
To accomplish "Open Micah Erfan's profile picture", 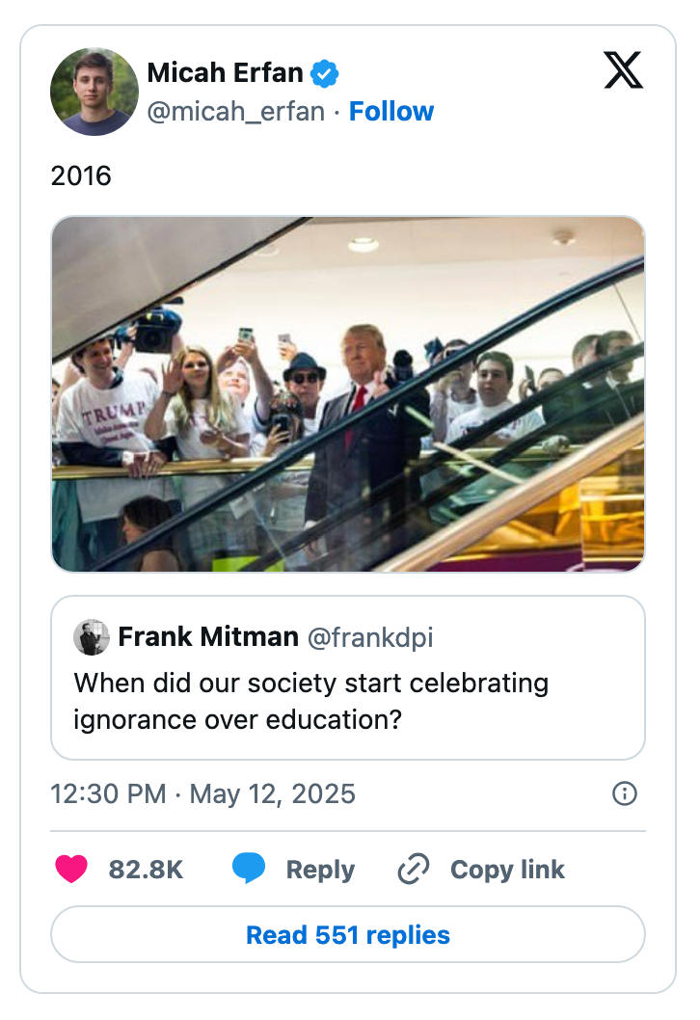I will tap(94, 92).
